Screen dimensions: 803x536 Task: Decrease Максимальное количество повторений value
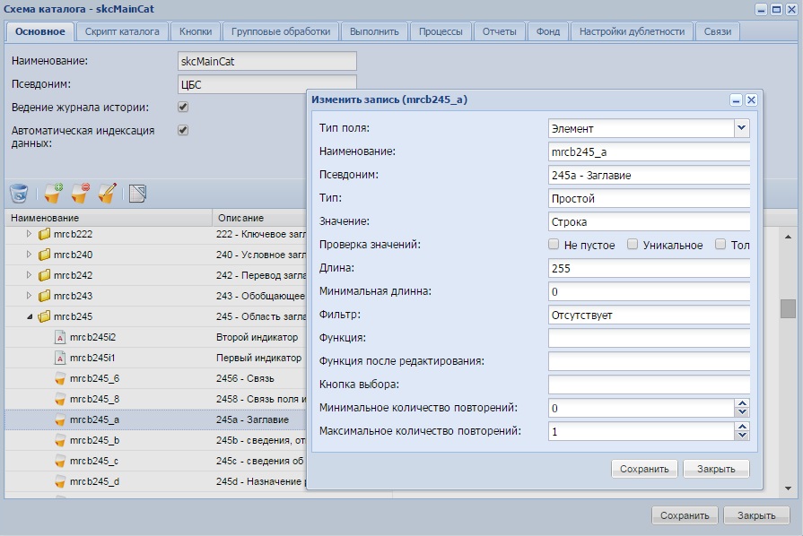click(742, 436)
